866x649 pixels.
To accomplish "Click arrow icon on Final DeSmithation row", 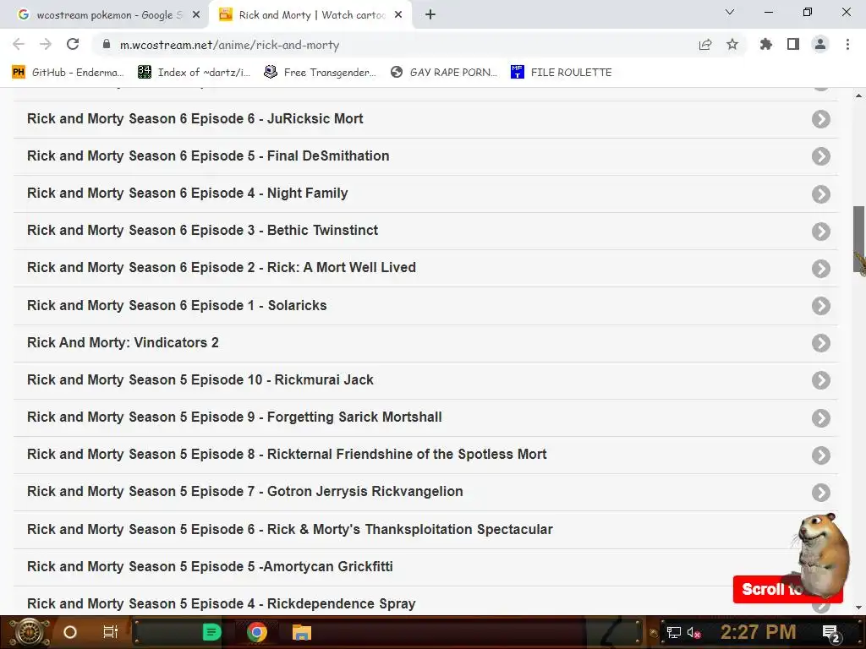I will click(x=820, y=156).
